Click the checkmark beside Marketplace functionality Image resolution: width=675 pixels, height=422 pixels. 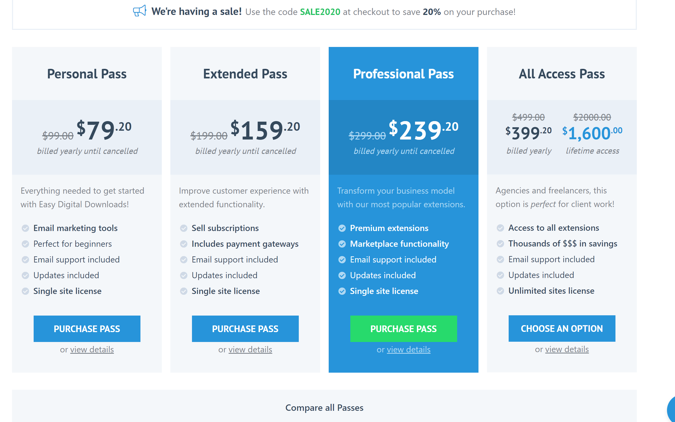click(x=342, y=244)
